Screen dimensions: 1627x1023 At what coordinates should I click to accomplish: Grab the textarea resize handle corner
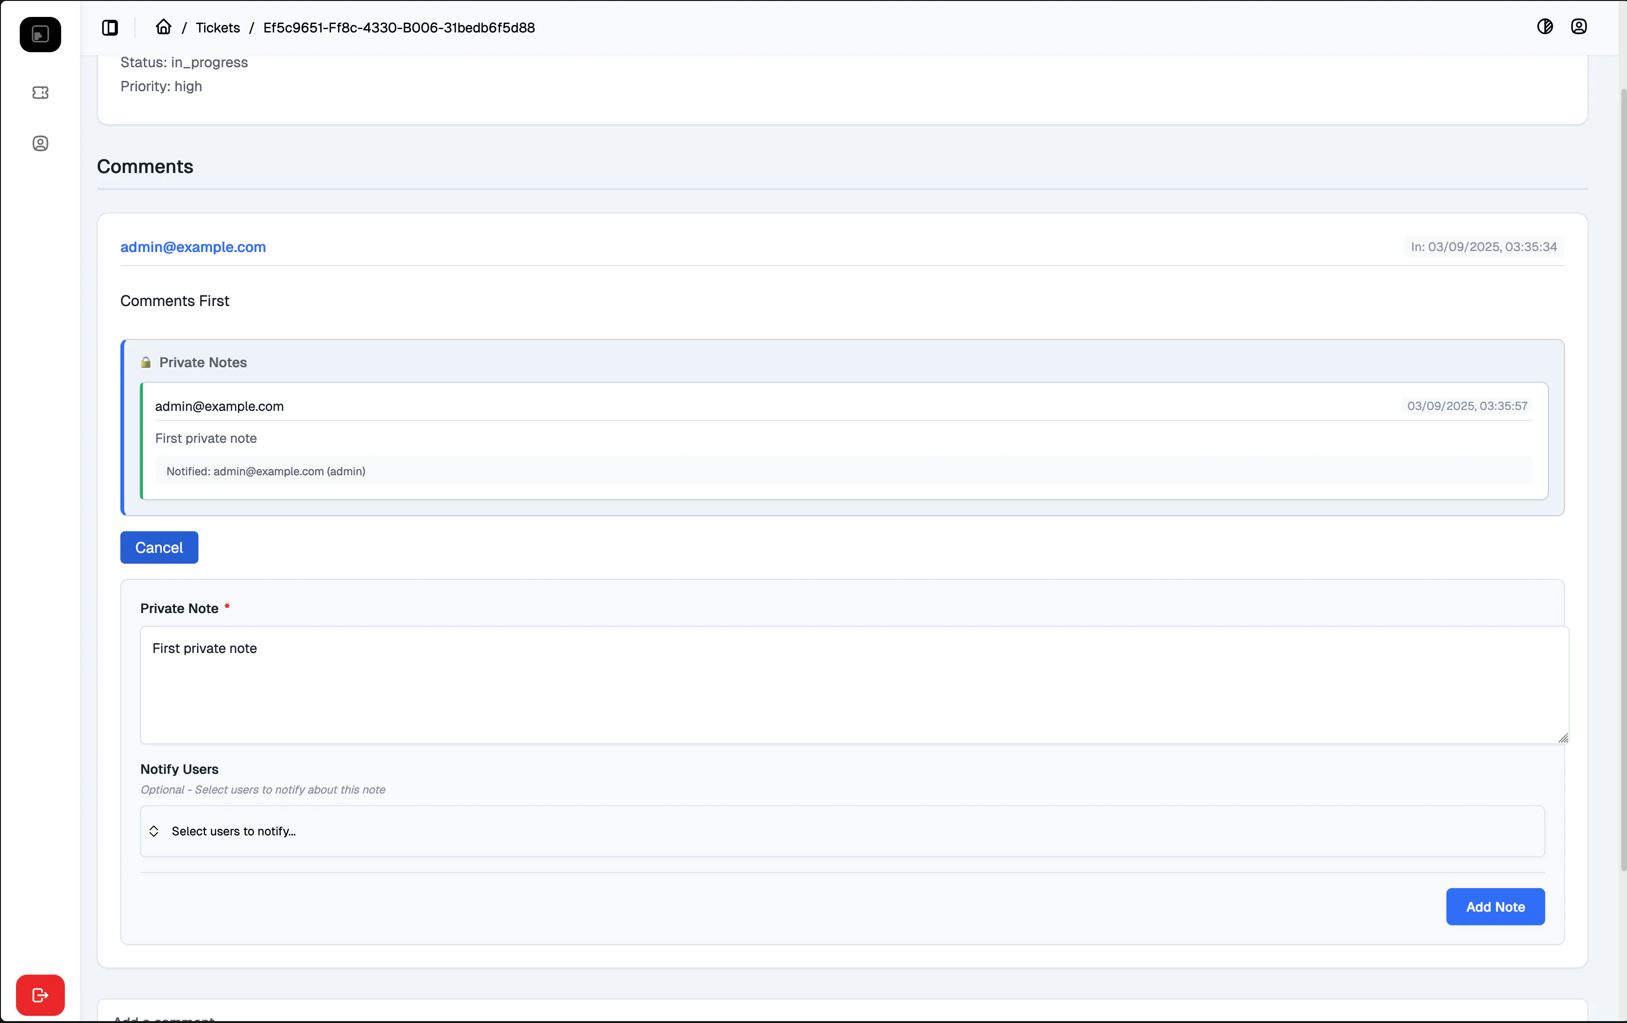click(1563, 739)
